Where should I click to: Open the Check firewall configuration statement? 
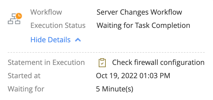pyautogui.click(x=158, y=63)
